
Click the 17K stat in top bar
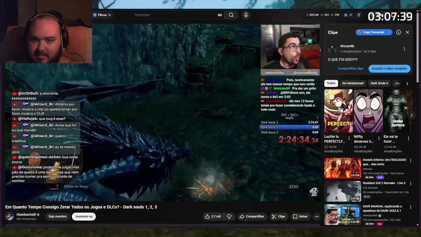coord(335,15)
